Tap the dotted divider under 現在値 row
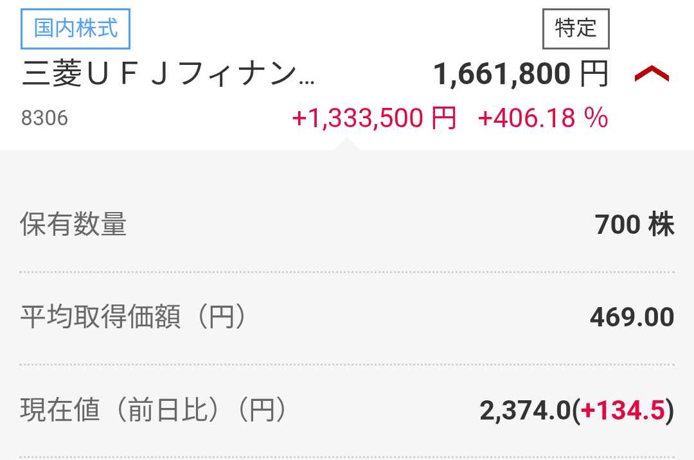Viewport: 694px width, 460px height. point(347,457)
